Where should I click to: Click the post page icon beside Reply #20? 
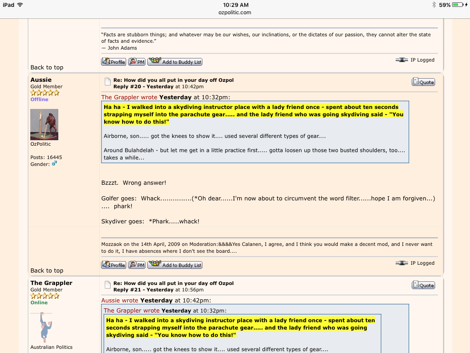107,83
